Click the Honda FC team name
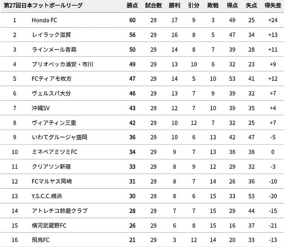The height and width of the screenshot is (247, 284). click(x=45, y=20)
